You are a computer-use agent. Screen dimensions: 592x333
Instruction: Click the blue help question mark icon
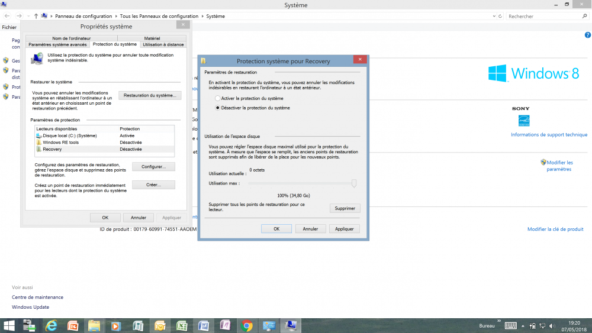point(587,35)
